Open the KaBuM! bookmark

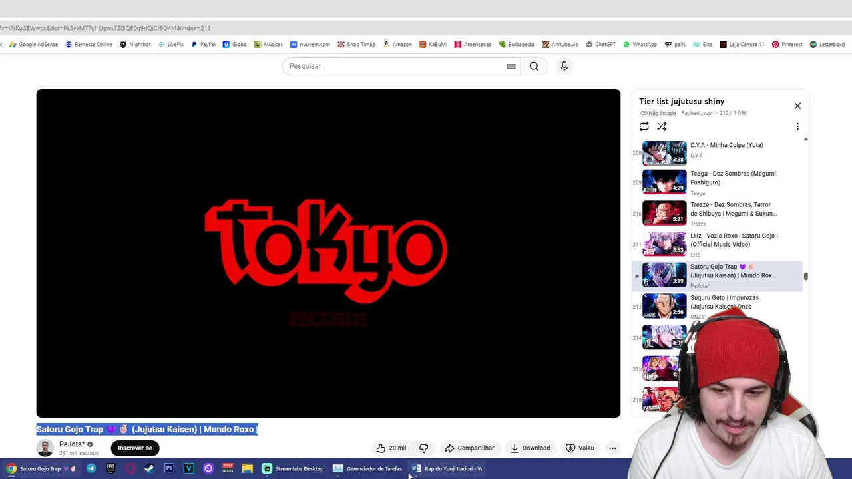pos(433,45)
